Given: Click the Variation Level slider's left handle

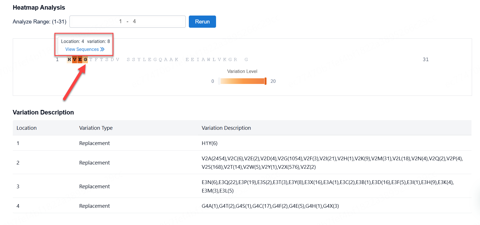Looking at the screenshot, I should point(219,81).
